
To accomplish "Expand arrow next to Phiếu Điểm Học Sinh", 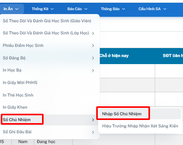I will 93,46.
